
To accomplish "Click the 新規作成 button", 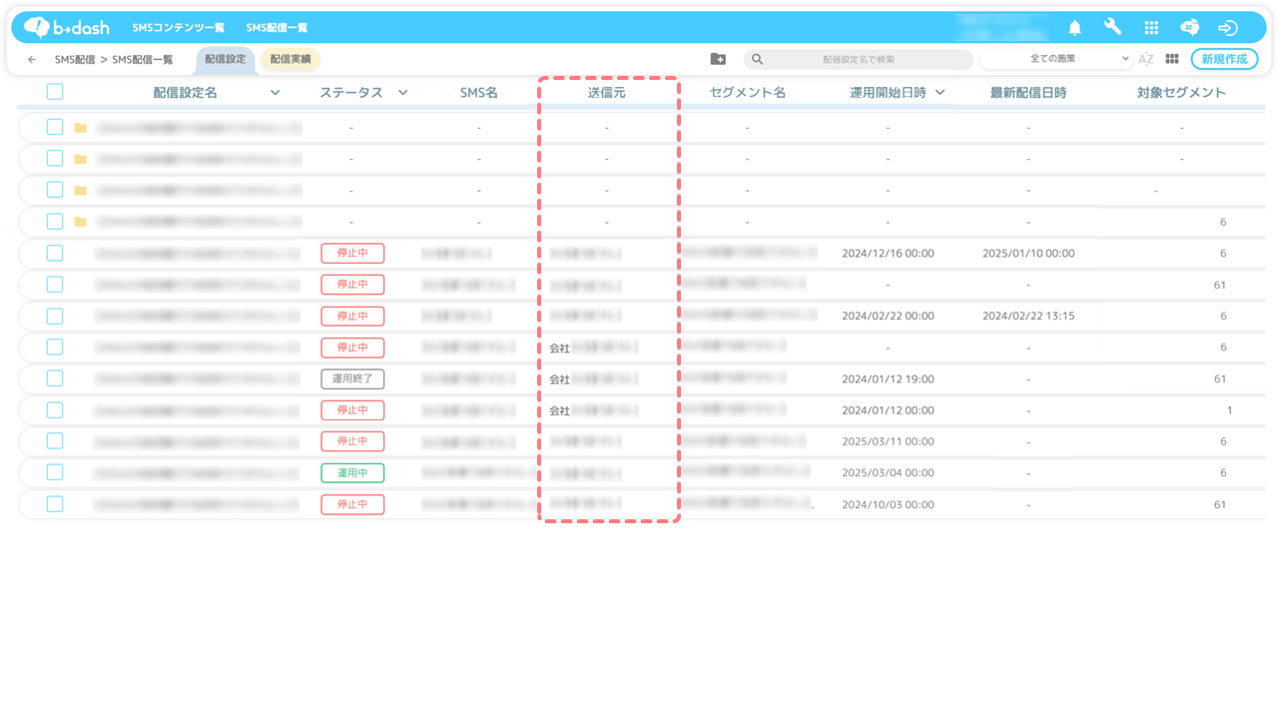I will tap(1224, 59).
